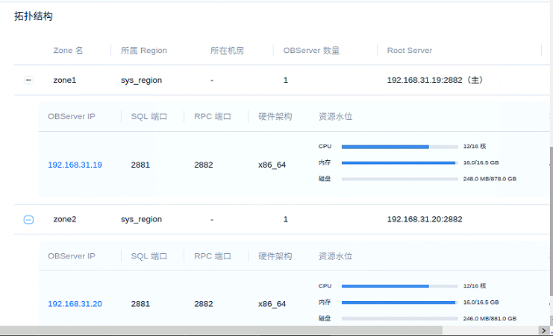This screenshot has width=553, height=336.
Task: Select the zone1 name cell
Action: [x=65, y=80]
